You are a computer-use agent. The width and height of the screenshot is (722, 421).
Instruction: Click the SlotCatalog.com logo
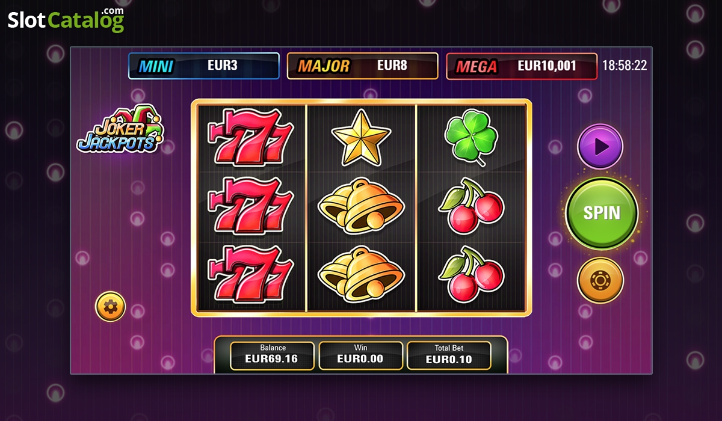point(66,20)
